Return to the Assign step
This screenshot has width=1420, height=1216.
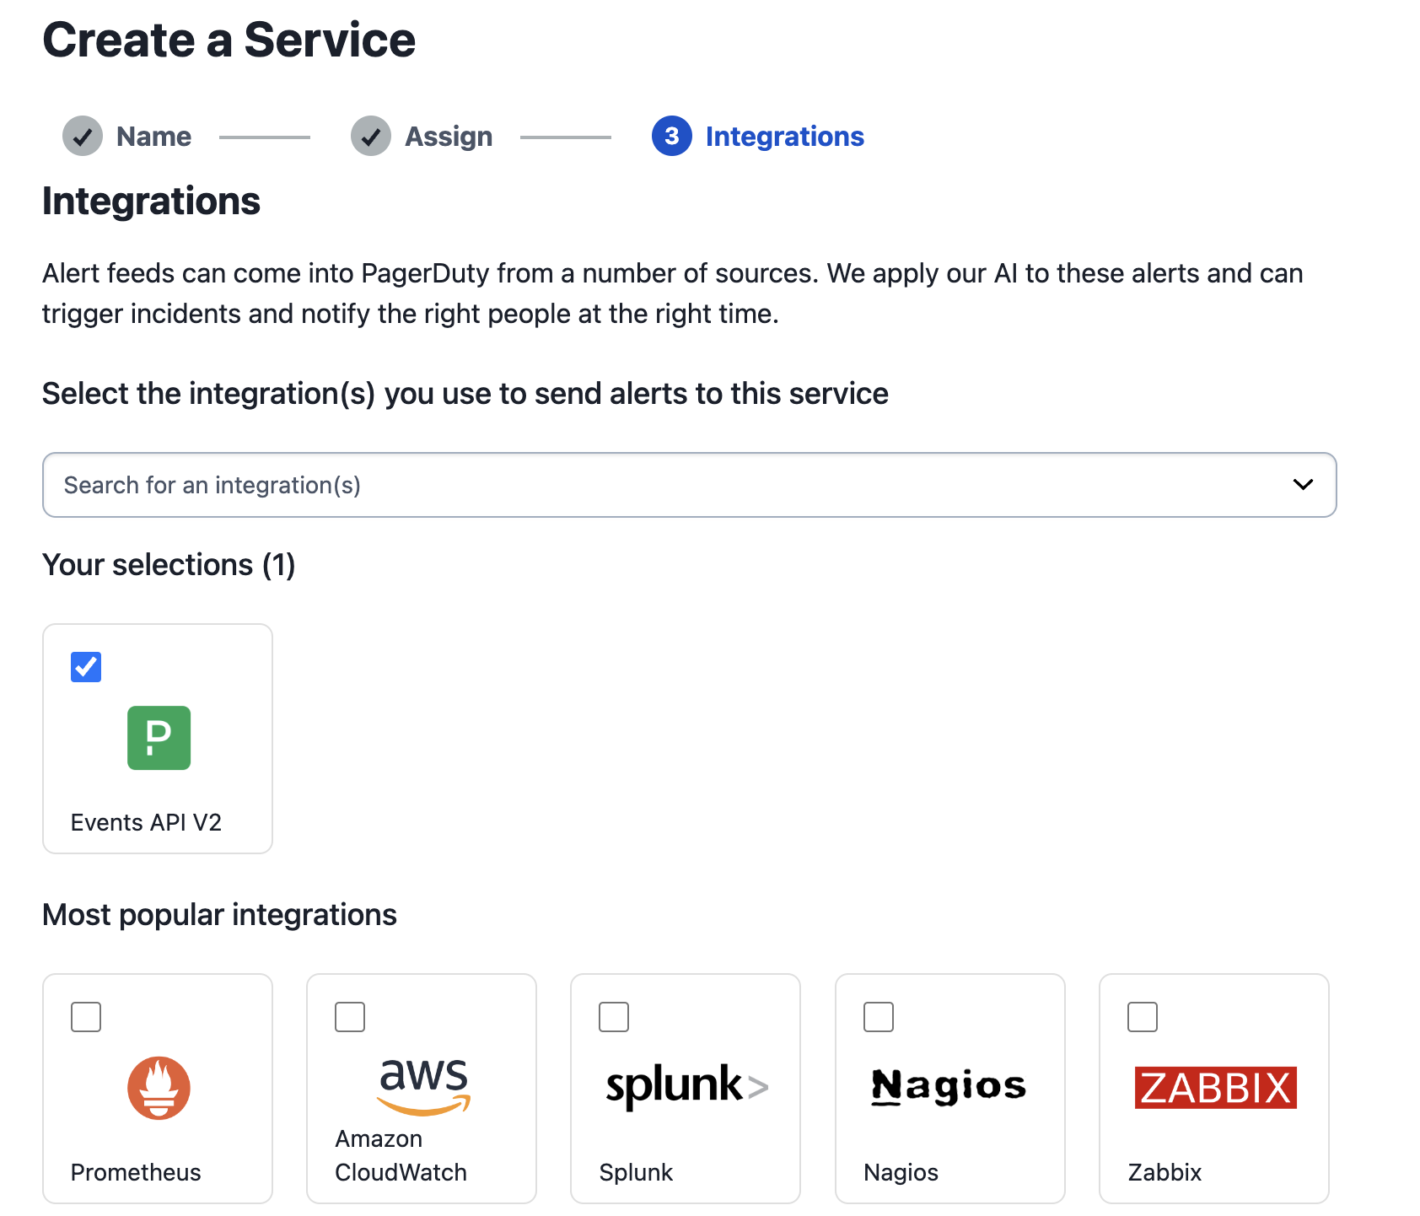coord(449,137)
